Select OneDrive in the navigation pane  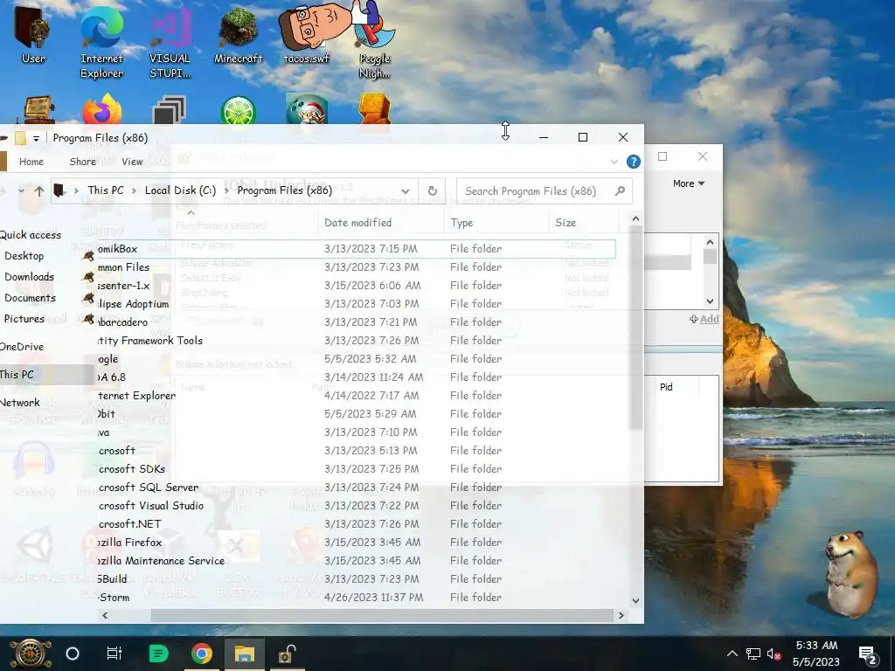click(x=22, y=347)
